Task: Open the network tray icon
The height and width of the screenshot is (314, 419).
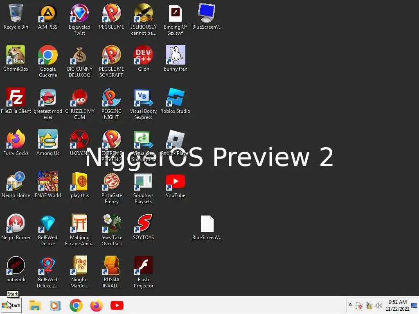Action: [369, 305]
